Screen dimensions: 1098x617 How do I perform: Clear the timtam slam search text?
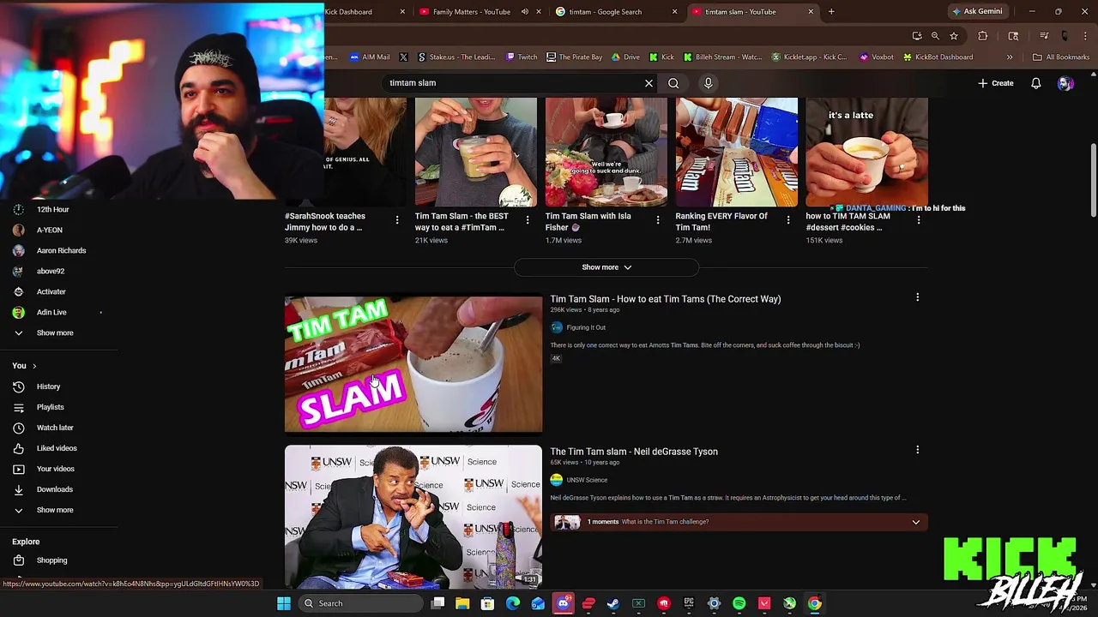pyautogui.click(x=649, y=83)
